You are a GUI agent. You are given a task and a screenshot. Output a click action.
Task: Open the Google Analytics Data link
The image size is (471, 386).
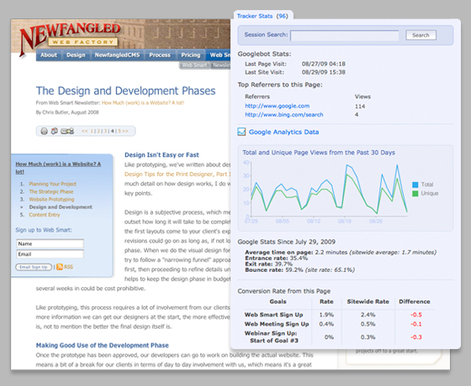pos(283,132)
